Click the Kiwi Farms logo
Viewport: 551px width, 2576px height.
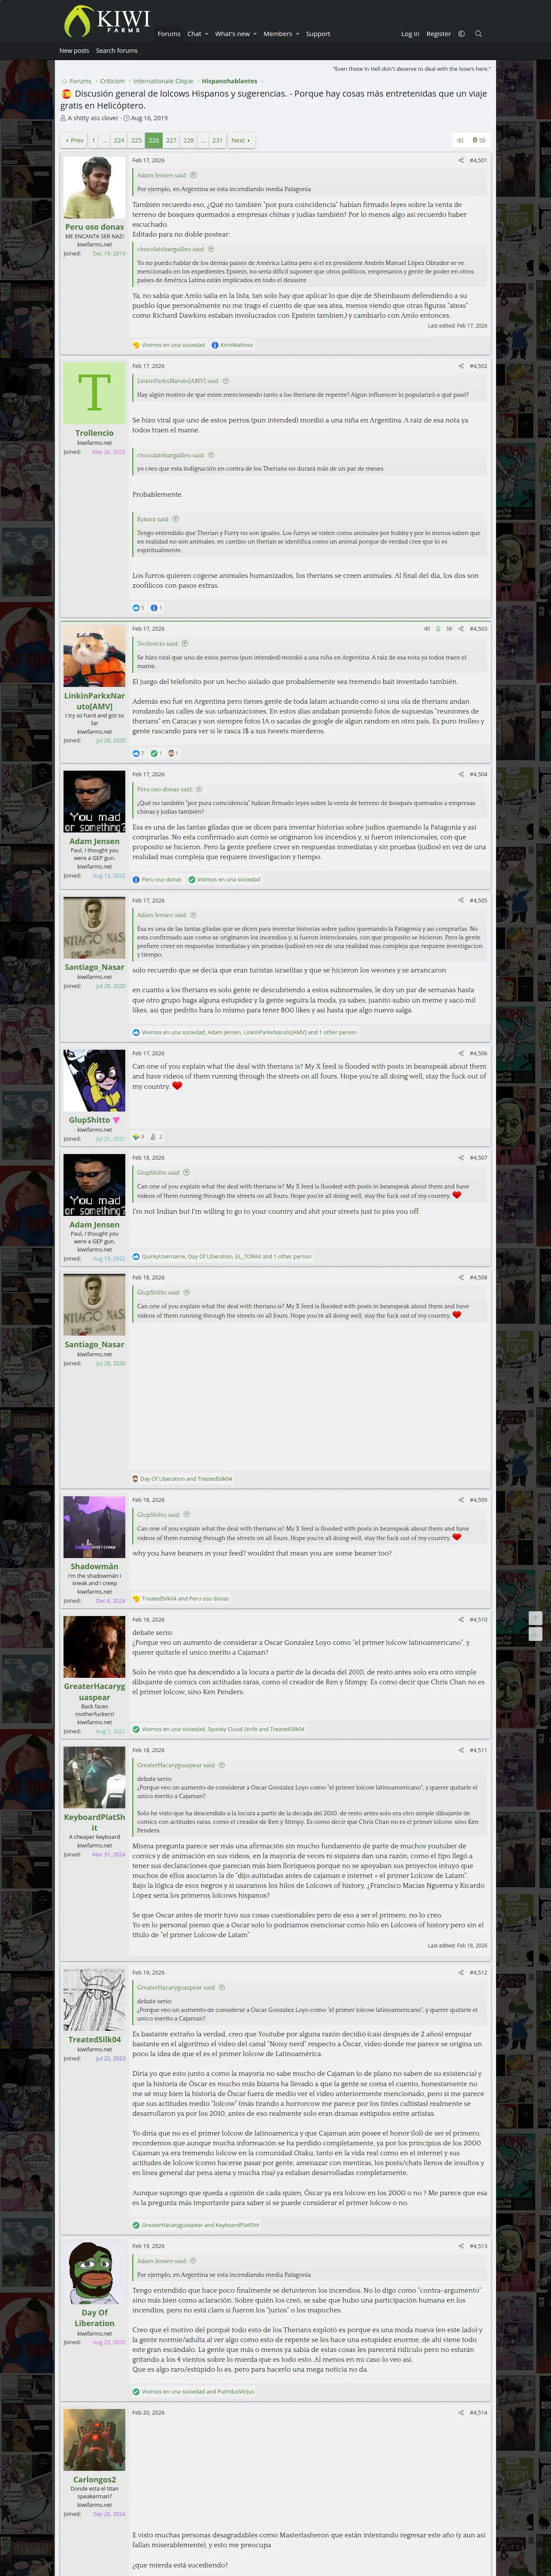pyautogui.click(x=106, y=21)
